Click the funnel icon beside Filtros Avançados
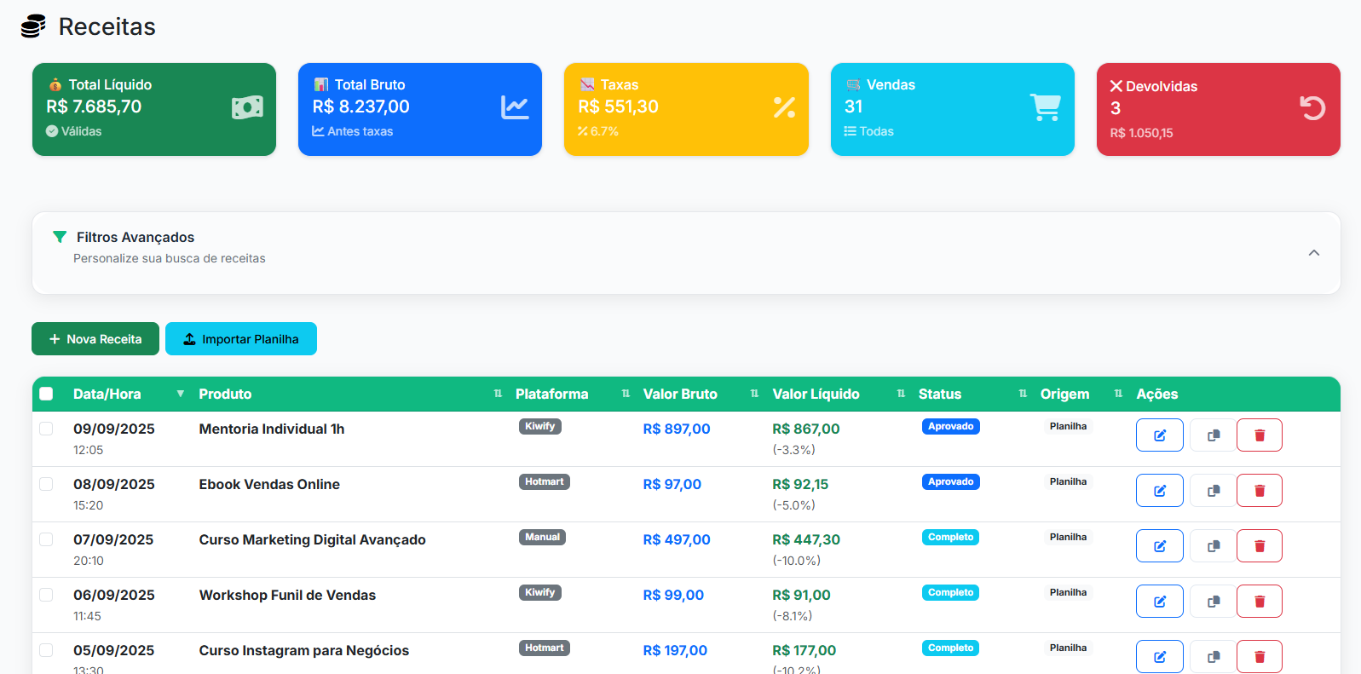 click(x=60, y=237)
